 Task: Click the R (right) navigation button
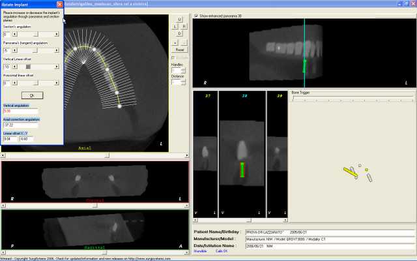coord(184,26)
